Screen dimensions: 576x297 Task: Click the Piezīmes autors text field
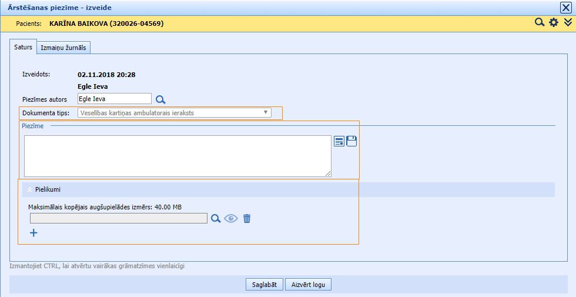click(114, 99)
